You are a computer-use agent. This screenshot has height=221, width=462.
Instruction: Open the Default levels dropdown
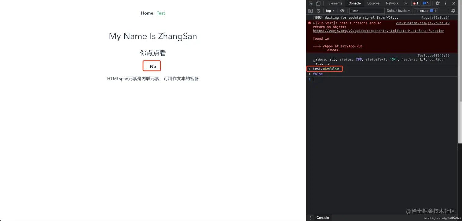398,11
